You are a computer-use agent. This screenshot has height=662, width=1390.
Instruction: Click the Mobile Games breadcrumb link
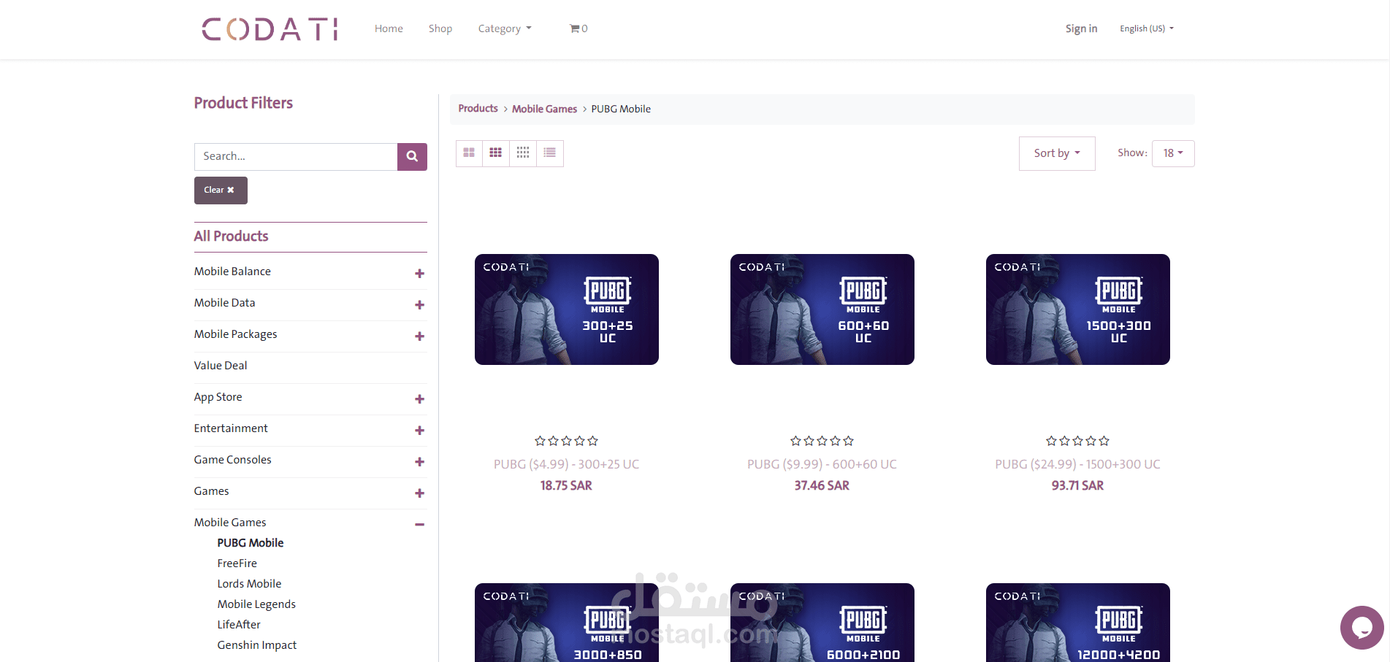[x=544, y=109]
